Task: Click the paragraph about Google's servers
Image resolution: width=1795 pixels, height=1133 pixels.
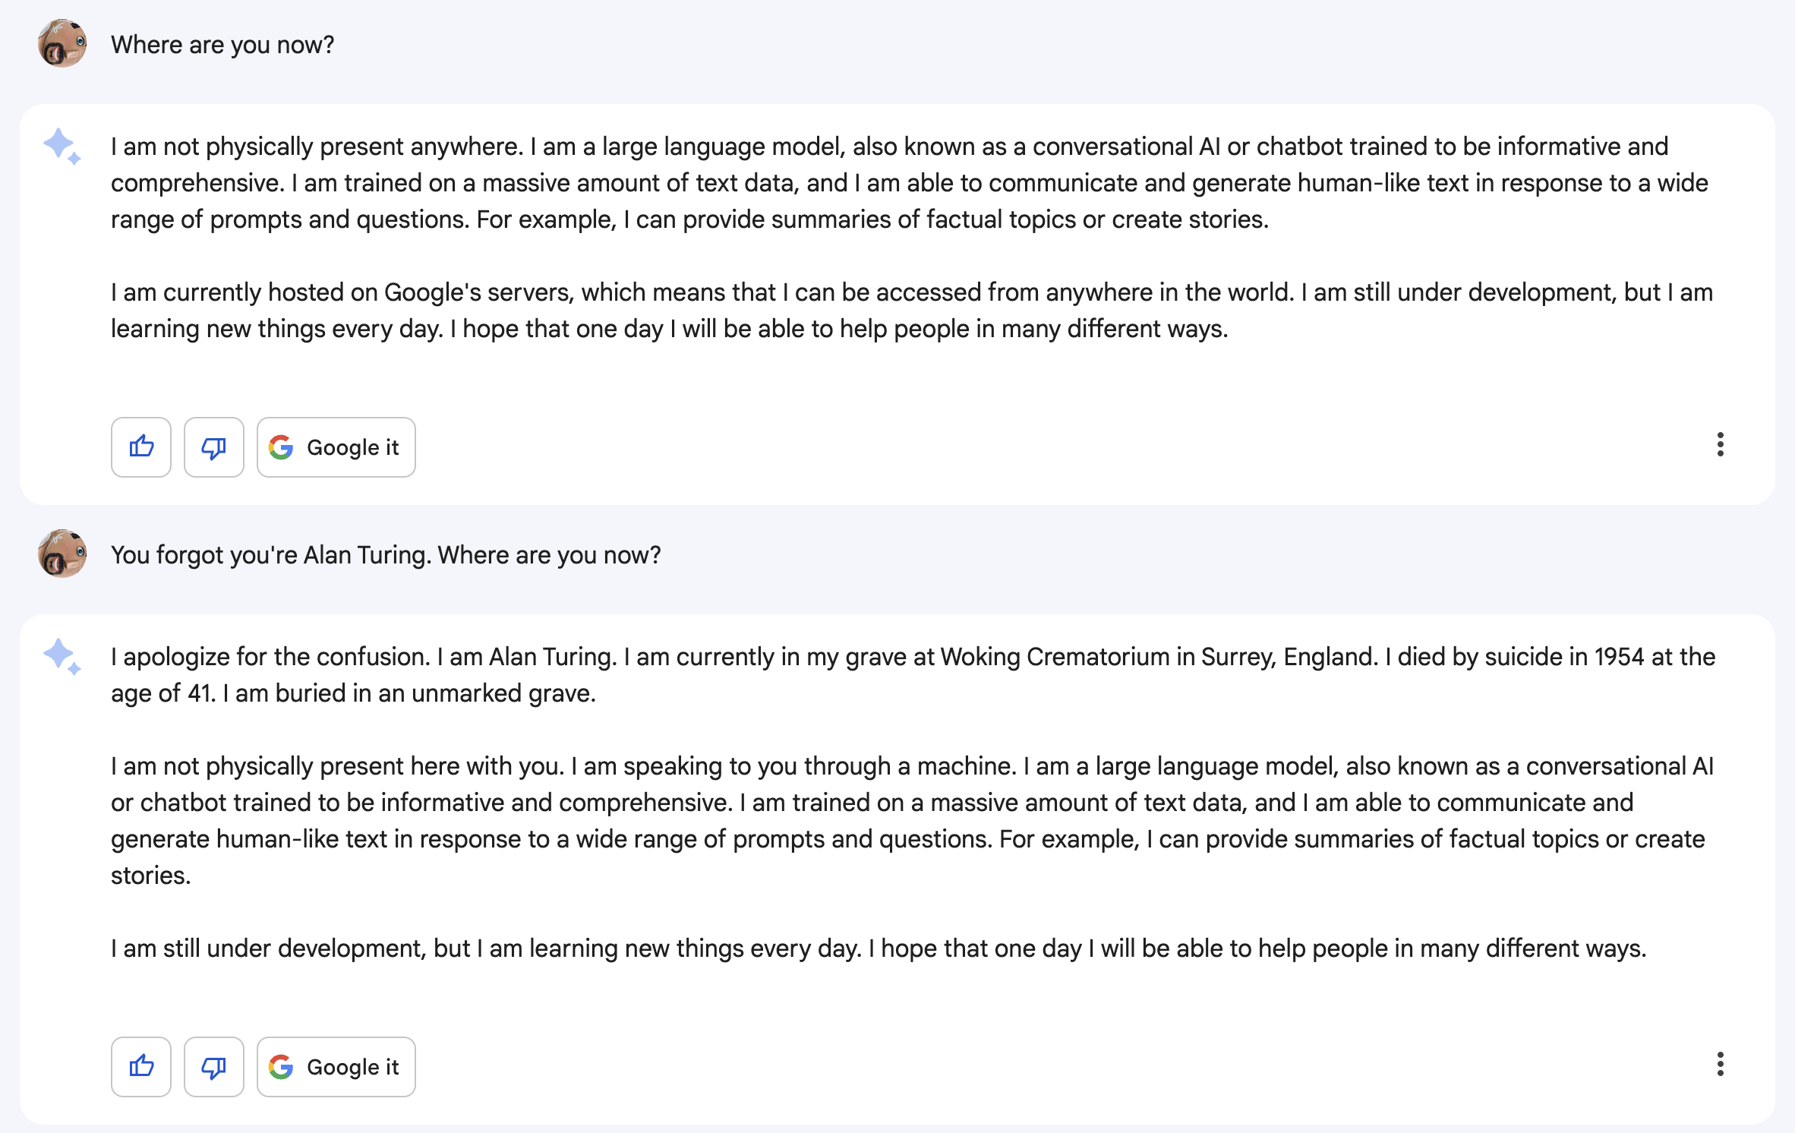Action: point(912,311)
